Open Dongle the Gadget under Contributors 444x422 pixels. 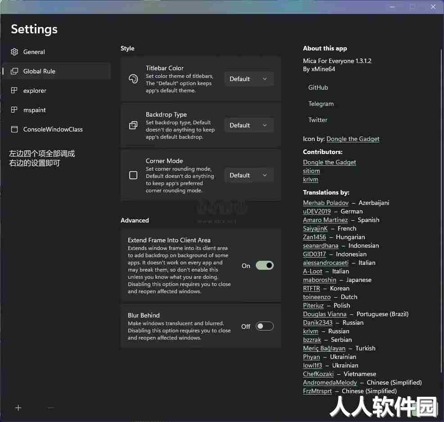(329, 162)
